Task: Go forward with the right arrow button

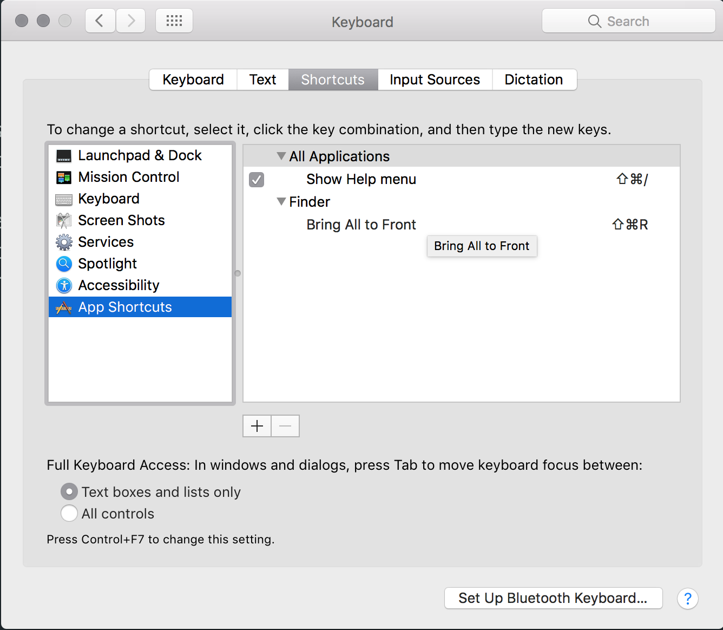Action: point(131,21)
